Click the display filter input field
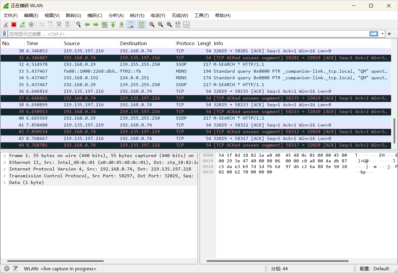This screenshot has height=273, width=398. tap(188, 34)
